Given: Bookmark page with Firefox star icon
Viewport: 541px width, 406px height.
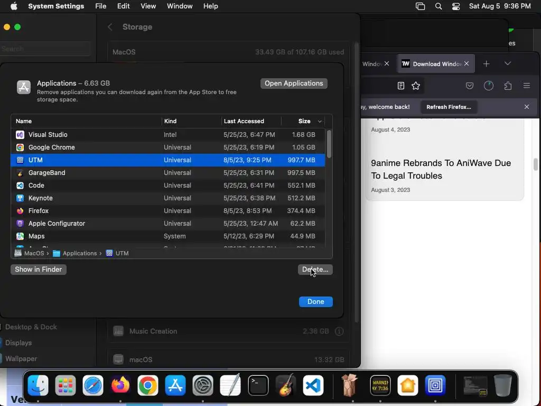Looking at the screenshot, I should click(x=416, y=86).
